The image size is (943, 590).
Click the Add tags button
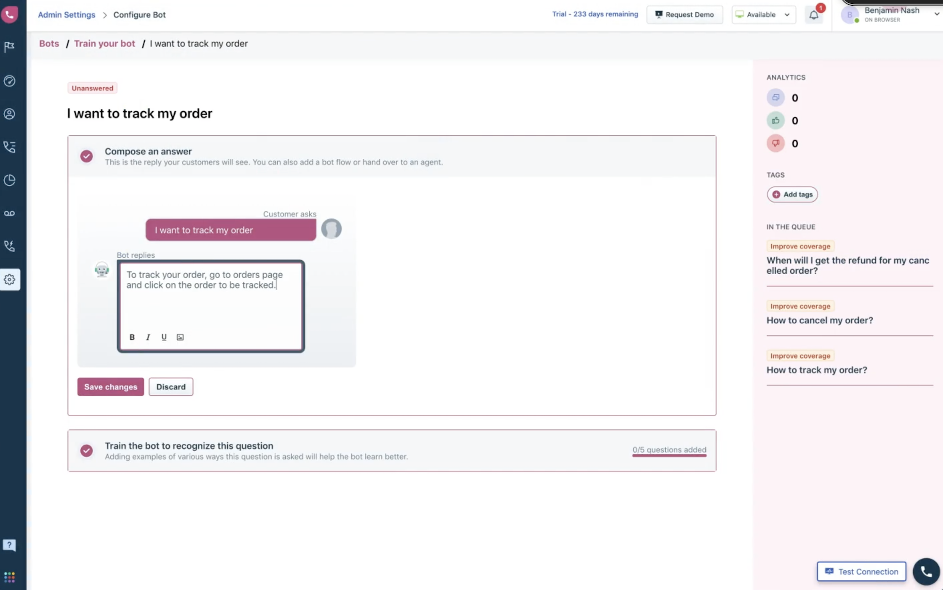[792, 195]
